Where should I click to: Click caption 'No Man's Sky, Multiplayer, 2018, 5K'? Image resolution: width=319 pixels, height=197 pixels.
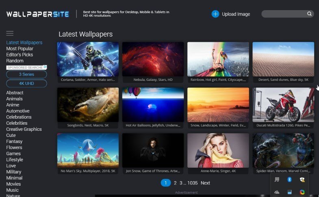[88, 171]
